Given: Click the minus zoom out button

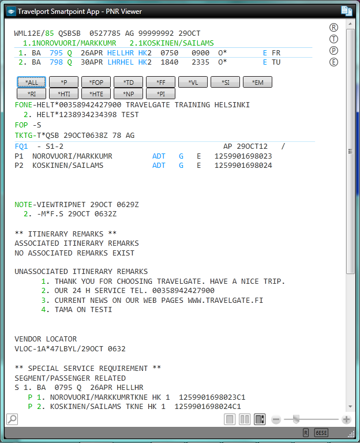Looking at the screenshot, I should 276,419.
